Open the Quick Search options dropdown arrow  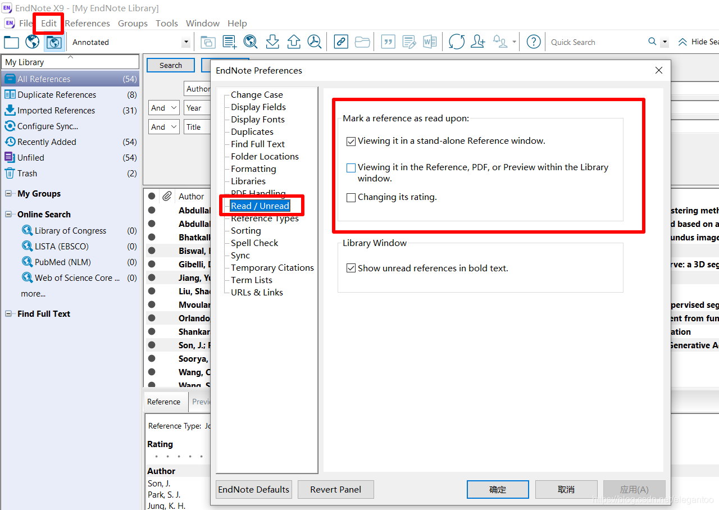pos(665,42)
